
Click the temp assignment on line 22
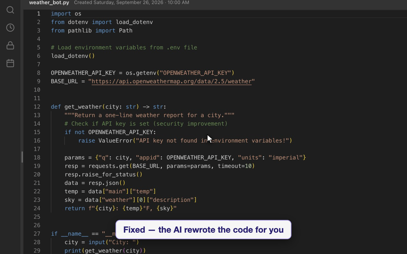(110, 191)
